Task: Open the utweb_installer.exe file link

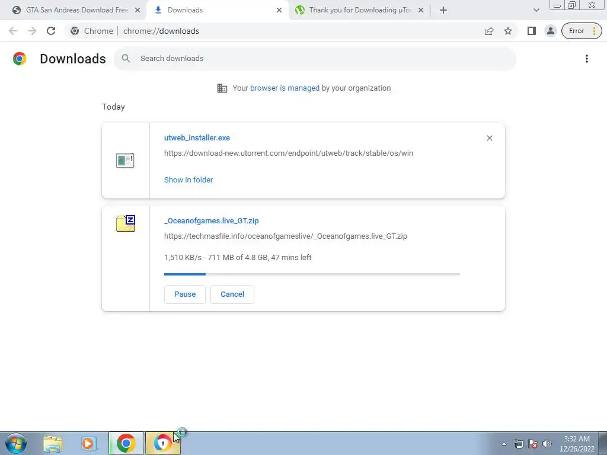Action: 197,137
